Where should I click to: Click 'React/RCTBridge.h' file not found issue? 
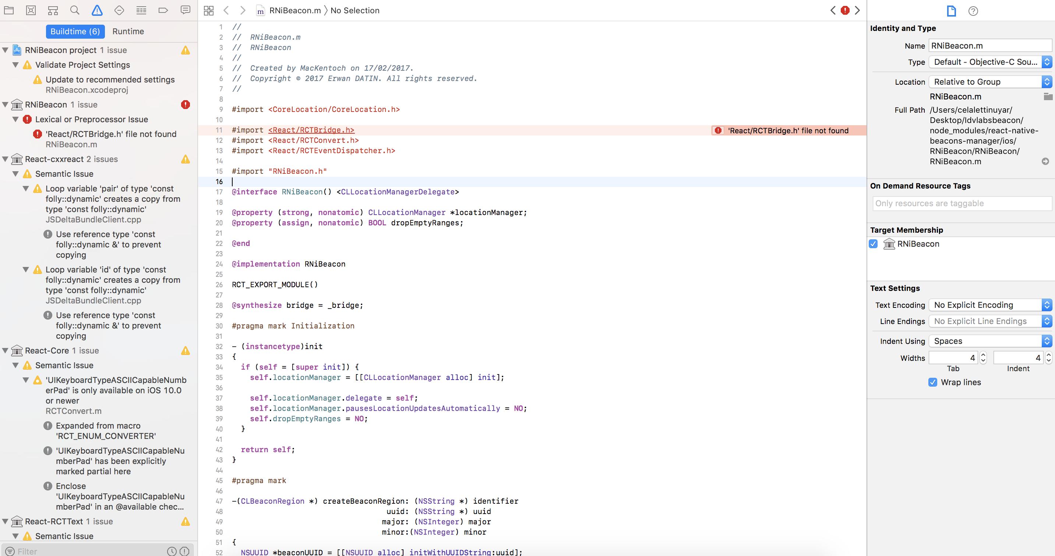[x=110, y=134]
